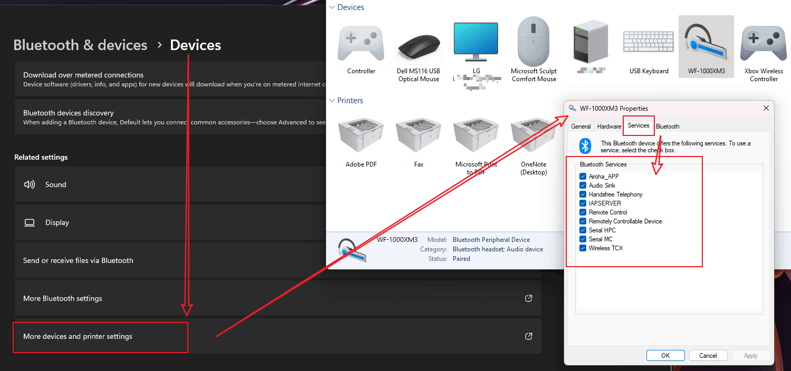Select the OneNote (Desktop) printer icon
Image resolution: width=791 pixels, height=371 pixels.
533,135
